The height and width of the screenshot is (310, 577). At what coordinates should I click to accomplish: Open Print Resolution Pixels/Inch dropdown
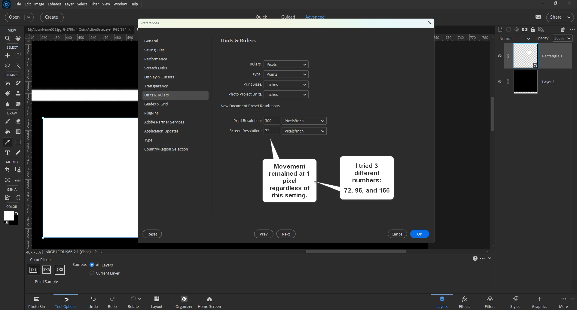coord(304,121)
